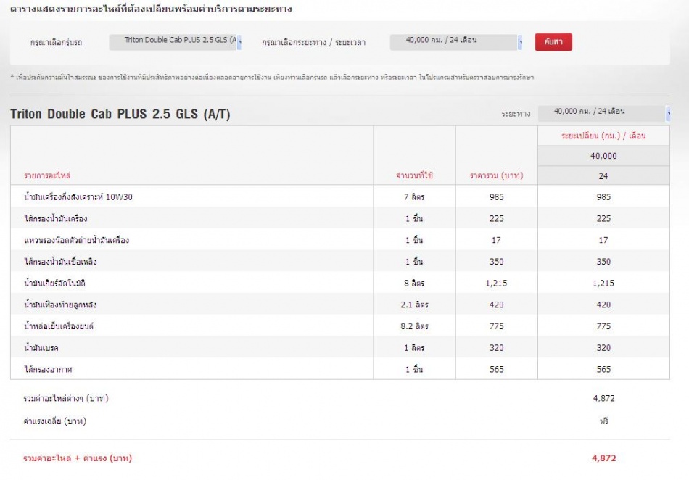The height and width of the screenshot is (480, 689).
Task: Click the จำนวนที่ใช้ column header
Action: (x=414, y=176)
